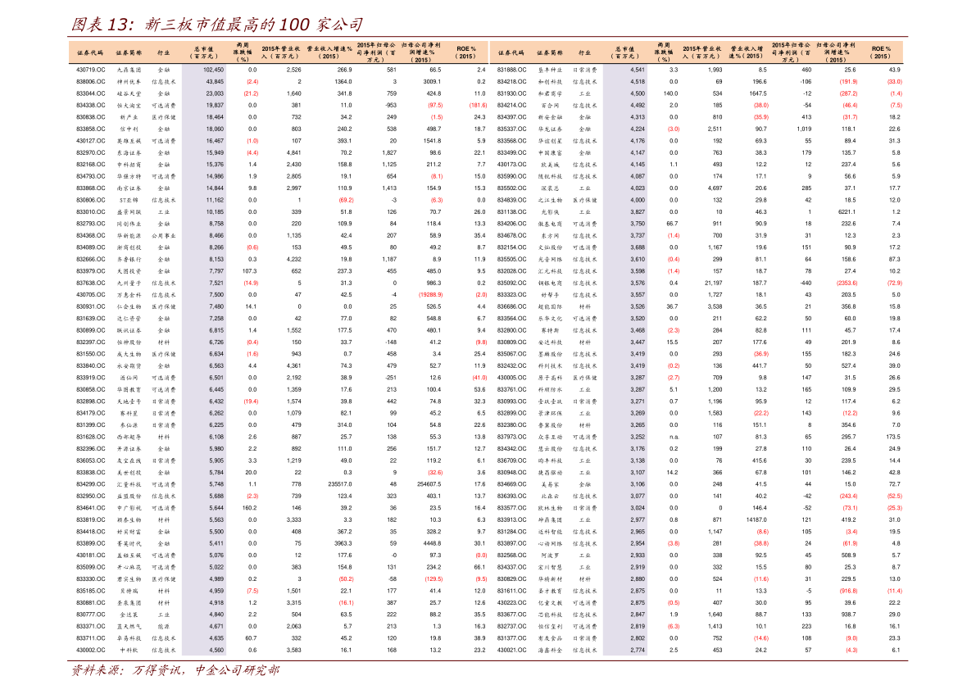Select the 430002.OC row code
This screenshot has width=976, height=694.
(x=89, y=650)
